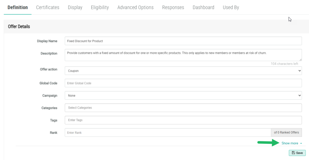
Task: Switch to the Dashboard tab
Action: pos(203,7)
